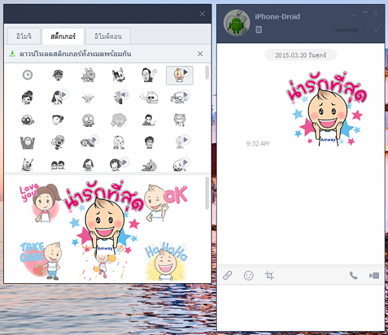This screenshot has width=388, height=335.
Task: Open iPhone-Droid profile picture
Action: click(x=237, y=23)
